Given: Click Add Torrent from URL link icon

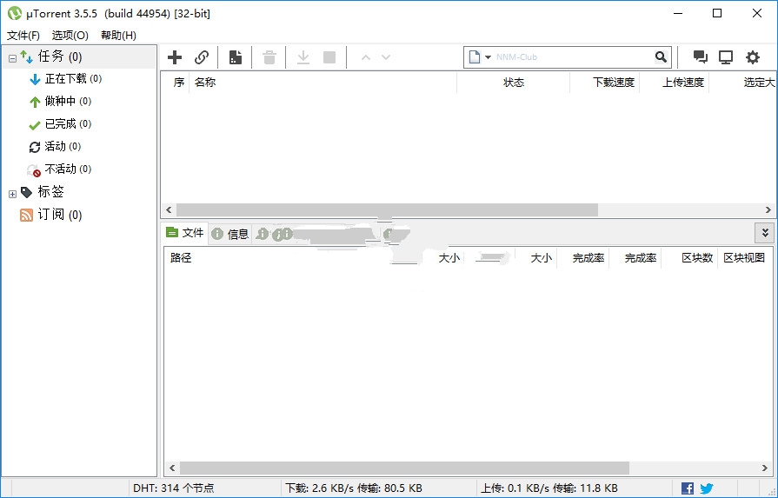Looking at the screenshot, I should point(202,57).
